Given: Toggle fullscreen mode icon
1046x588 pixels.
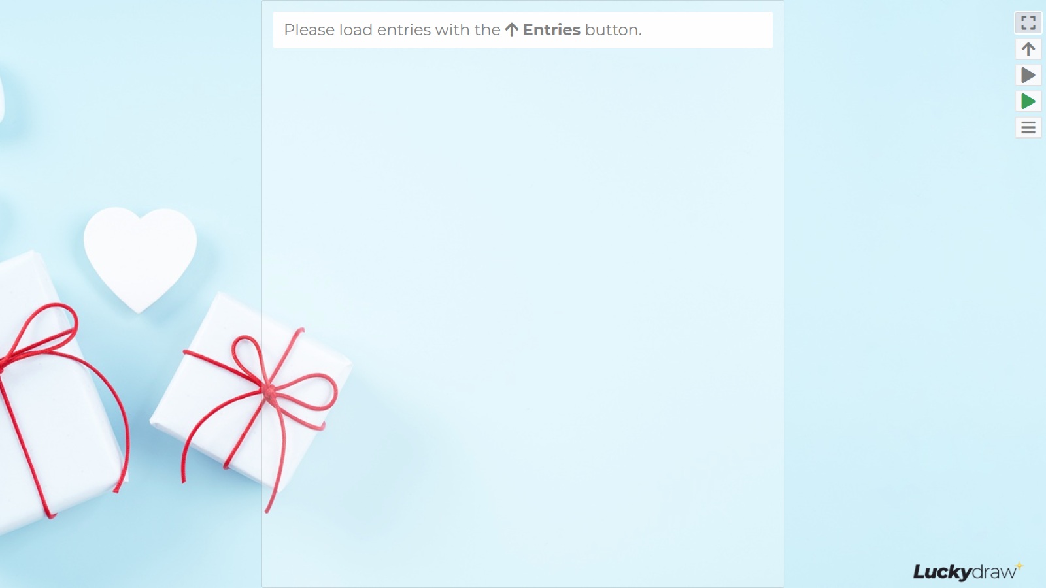Looking at the screenshot, I should tap(1028, 23).
